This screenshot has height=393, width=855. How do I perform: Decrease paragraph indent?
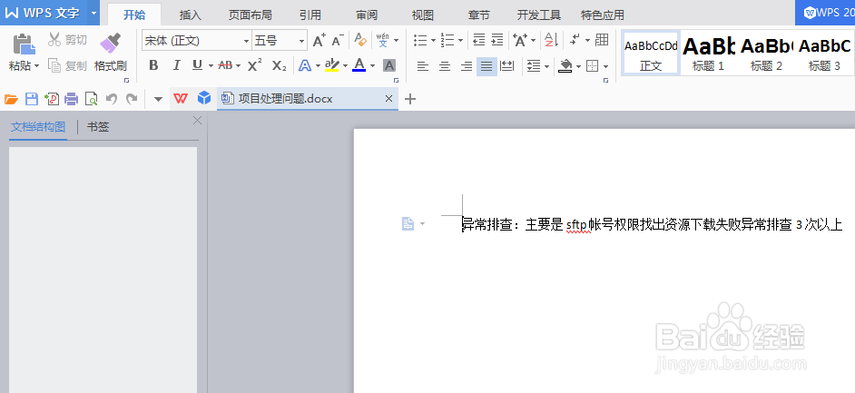pyautogui.click(x=478, y=40)
